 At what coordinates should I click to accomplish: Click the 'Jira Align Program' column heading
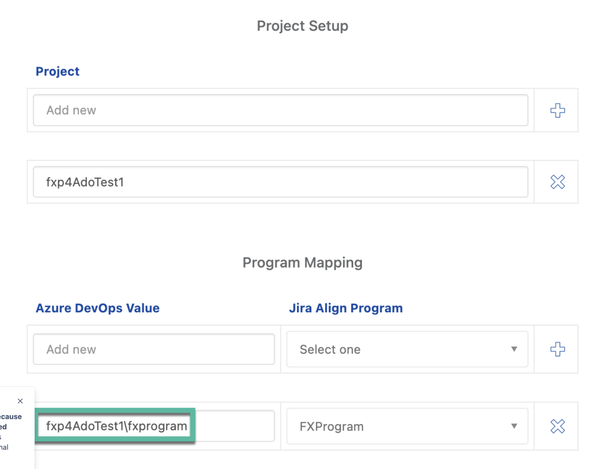point(345,308)
